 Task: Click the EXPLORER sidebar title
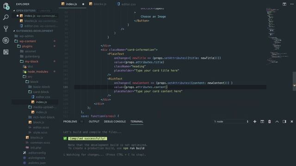tap(23, 4)
